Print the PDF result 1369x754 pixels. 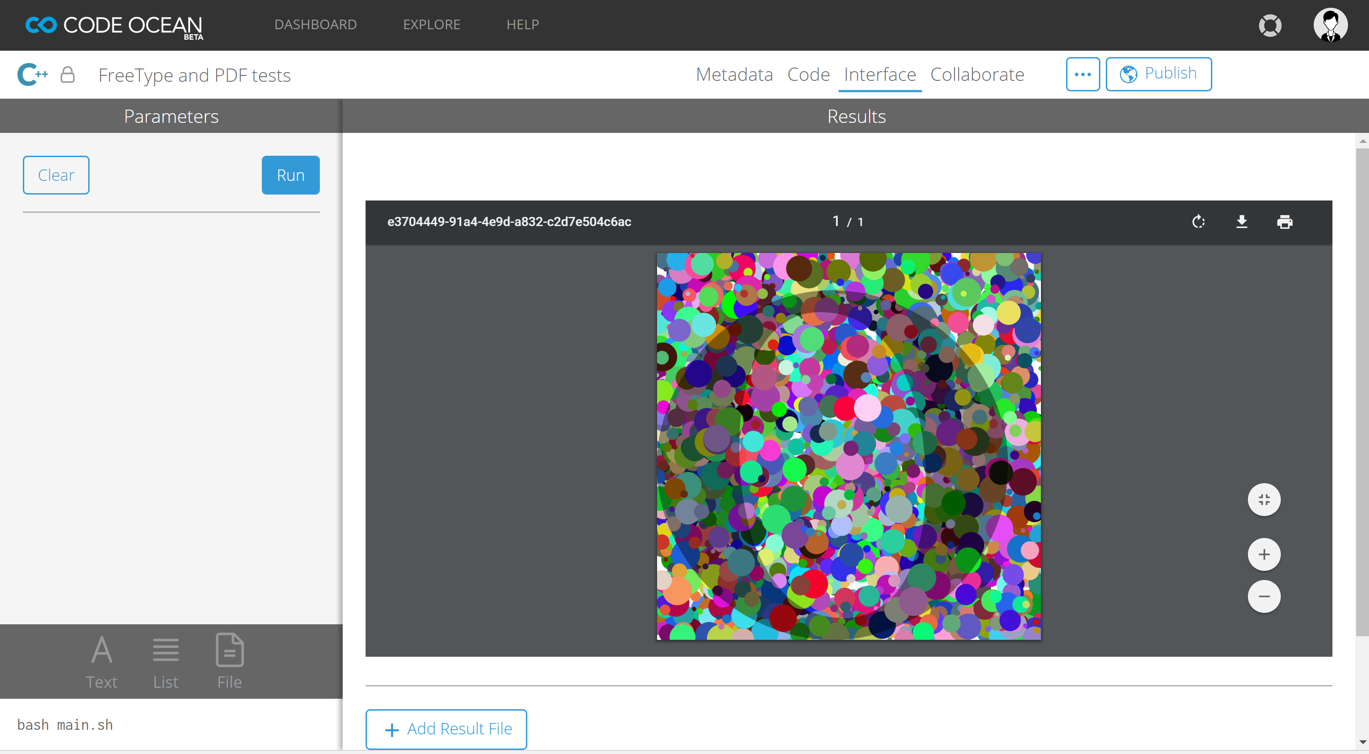(x=1284, y=221)
